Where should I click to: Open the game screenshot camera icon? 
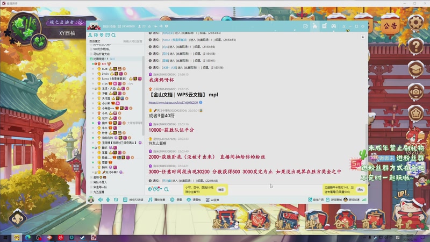tap(415, 91)
